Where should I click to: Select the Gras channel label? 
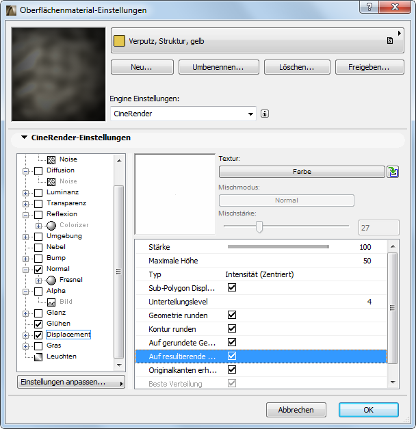click(53, 346)
